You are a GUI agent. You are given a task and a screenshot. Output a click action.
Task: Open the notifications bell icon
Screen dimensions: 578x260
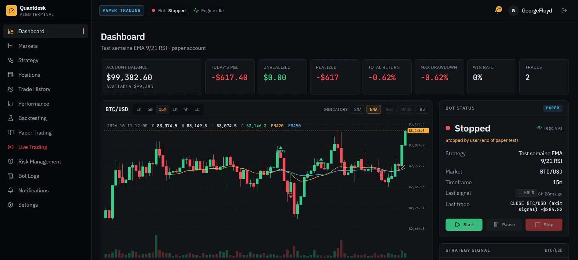(498, 11)
